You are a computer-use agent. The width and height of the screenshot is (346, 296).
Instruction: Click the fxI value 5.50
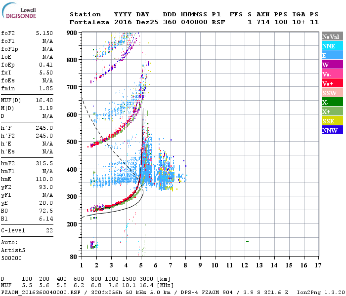click(x=46, y=73)
